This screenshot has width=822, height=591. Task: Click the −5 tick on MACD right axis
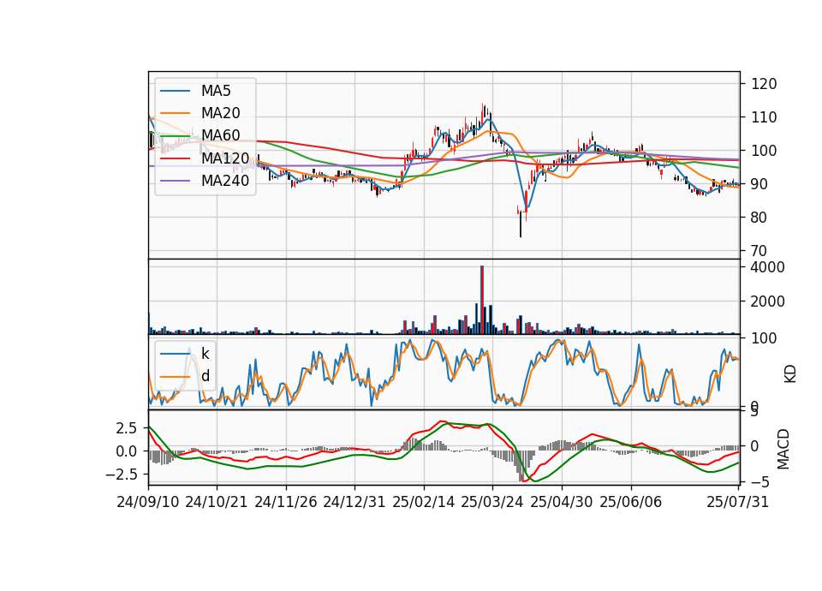point(759,482)
